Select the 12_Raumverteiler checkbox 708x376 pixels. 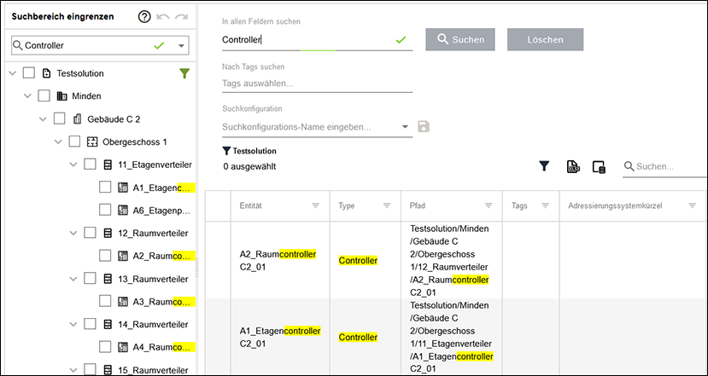(x=90, y=233)
